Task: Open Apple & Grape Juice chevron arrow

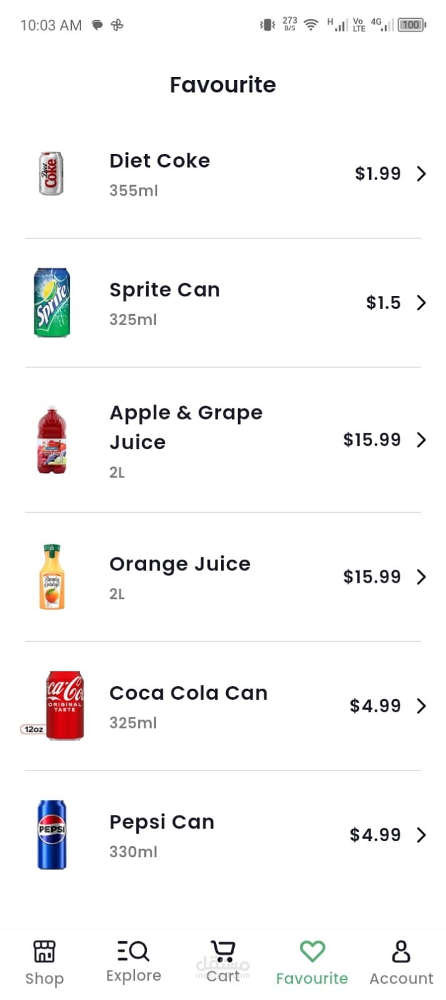Action: [x=422, y=440]
